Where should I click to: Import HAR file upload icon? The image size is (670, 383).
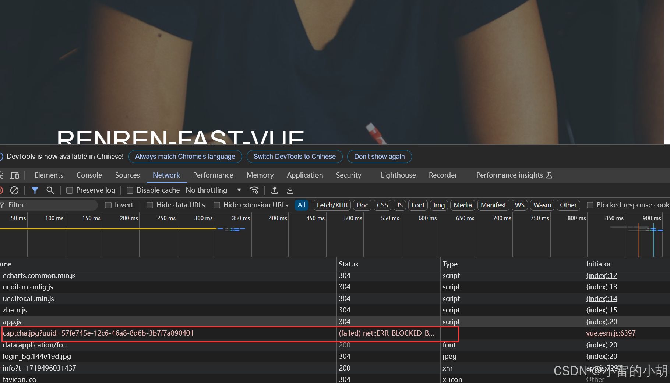(275, 190)
